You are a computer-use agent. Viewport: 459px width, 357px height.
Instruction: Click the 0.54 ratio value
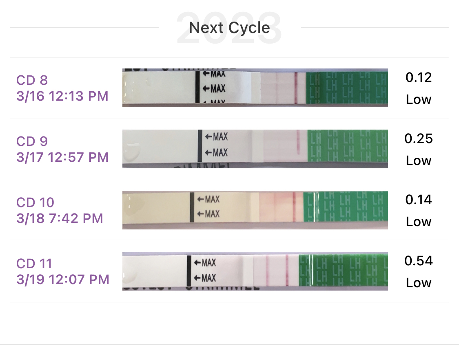(419, 261)
